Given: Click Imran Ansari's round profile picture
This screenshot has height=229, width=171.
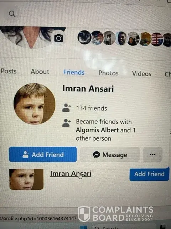Looking at the screenshot, I should pyautogui.click(x=35, y=104).
